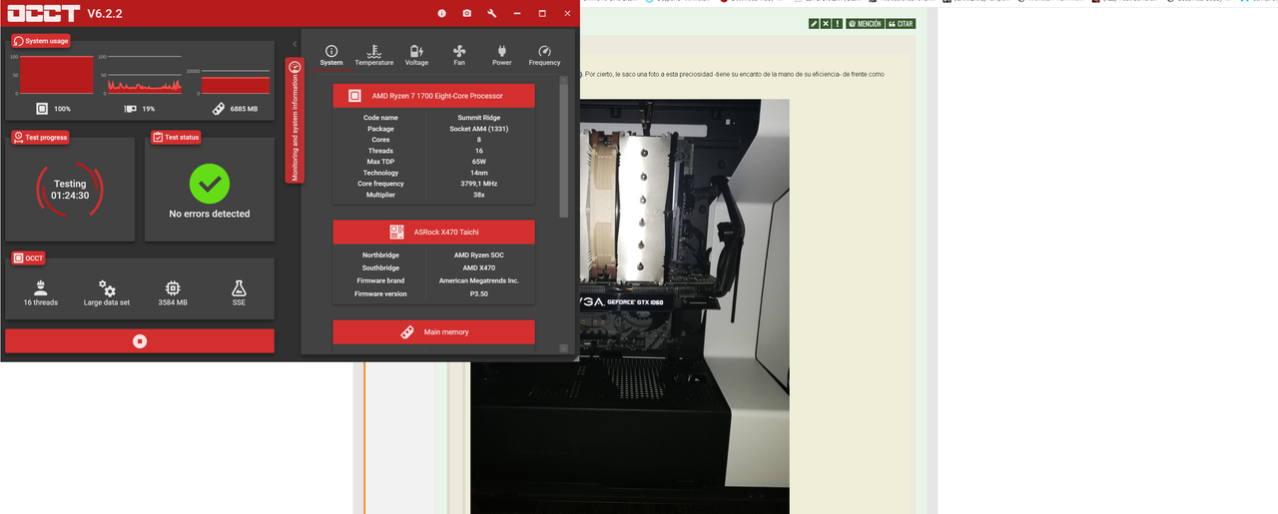Click the CPU usage 100% icon
Screen dimensions: 1278x514
tap(42, 109)
